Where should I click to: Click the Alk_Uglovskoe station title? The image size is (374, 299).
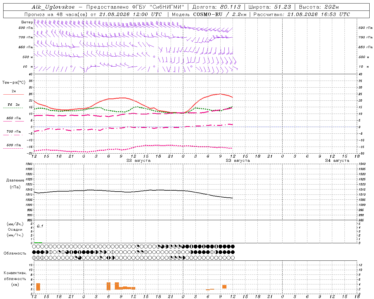click(53, 7)
